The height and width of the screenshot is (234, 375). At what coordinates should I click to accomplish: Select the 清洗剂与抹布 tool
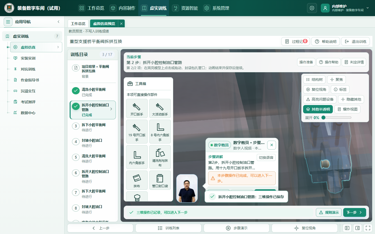pyautogui.click(x=160, y=157)
